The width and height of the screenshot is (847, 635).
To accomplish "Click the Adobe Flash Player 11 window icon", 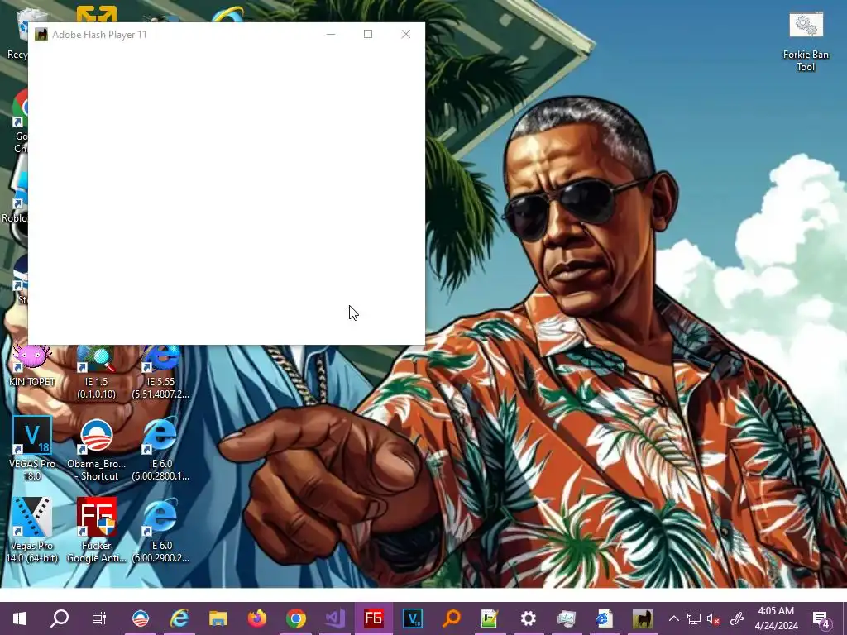I will (x=41, y=34).
